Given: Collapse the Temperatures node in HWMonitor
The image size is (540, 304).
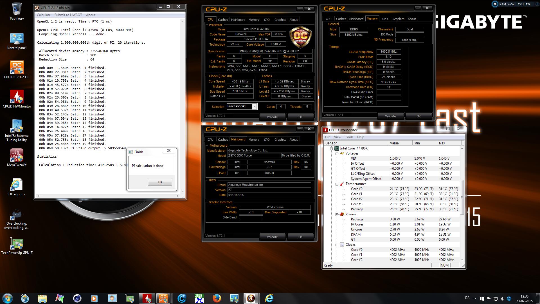Looking at the screenshot, I should pyautogui.click(x=337, y=184).
